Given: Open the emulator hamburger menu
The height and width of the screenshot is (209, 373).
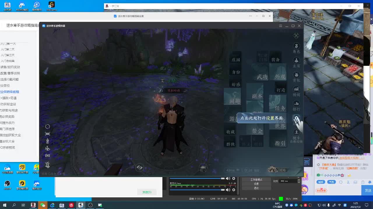Looking at the screenshot, I should [x=281, y=26].
